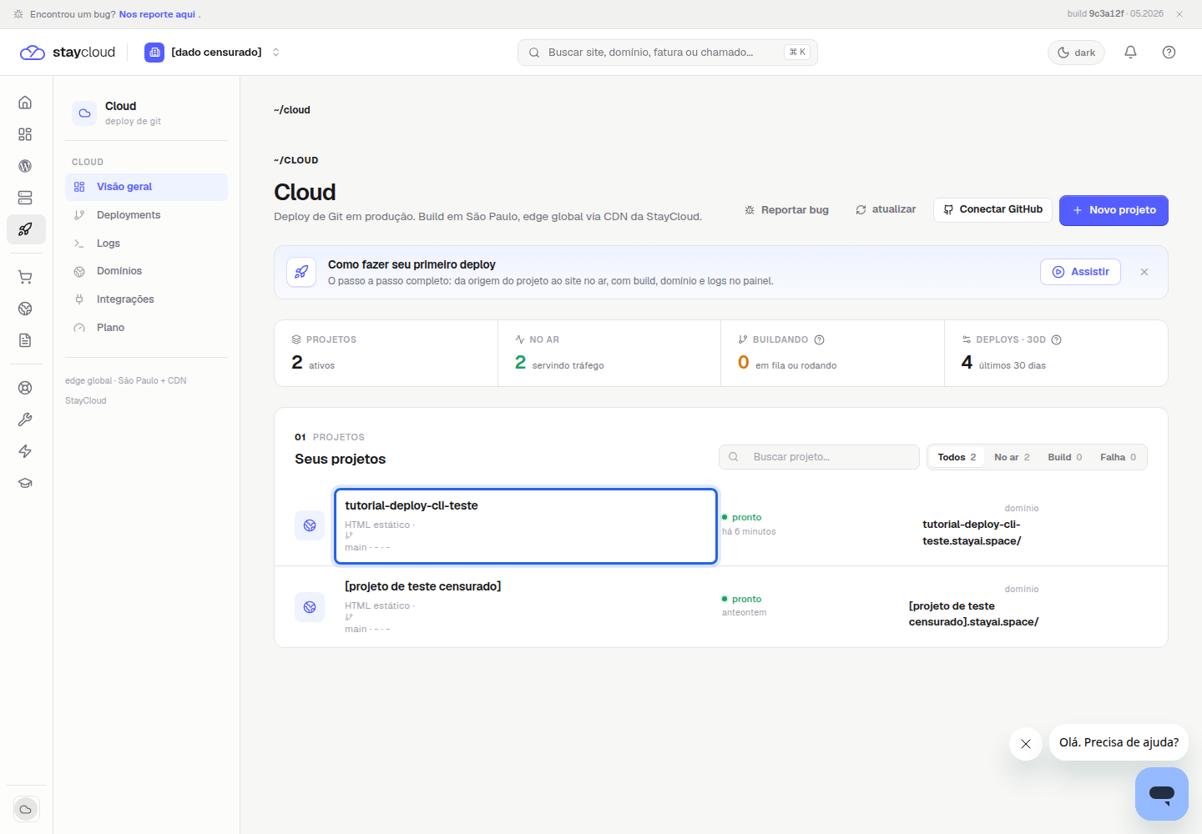Close the top bug report bar
Viewport: 1202px width, 834px height.
tap(1179, 14)
